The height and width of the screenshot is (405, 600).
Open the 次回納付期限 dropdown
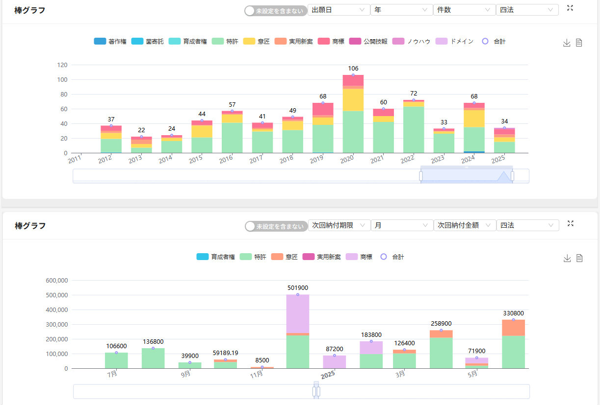click(x=339, y=225)
